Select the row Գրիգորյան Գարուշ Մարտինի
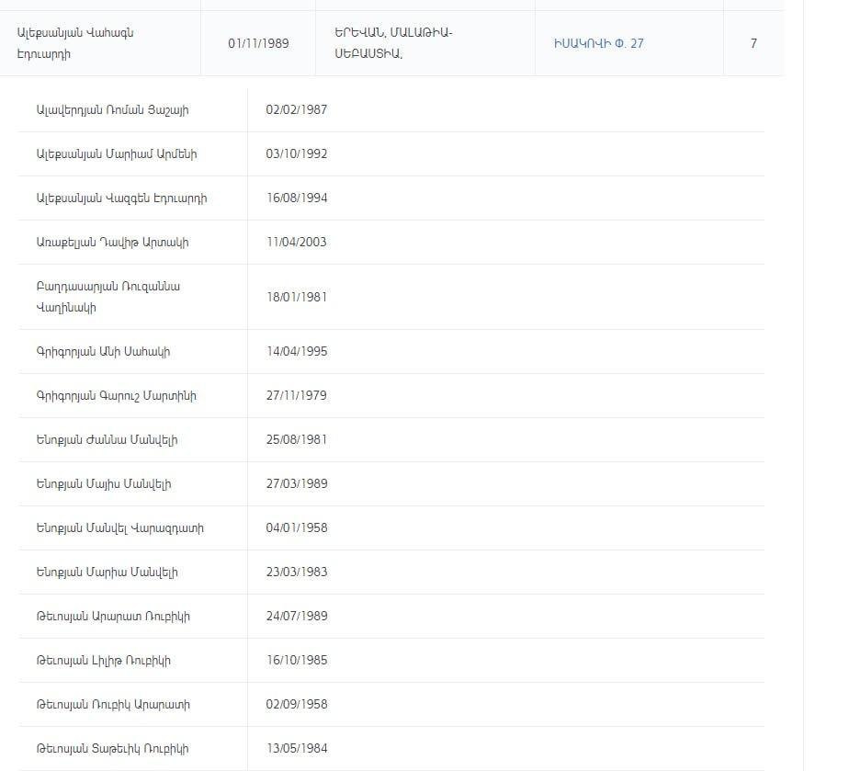Image resolution: width=849 pixels, height=771 pixels. pyautogui.click(x=391, y=396)
